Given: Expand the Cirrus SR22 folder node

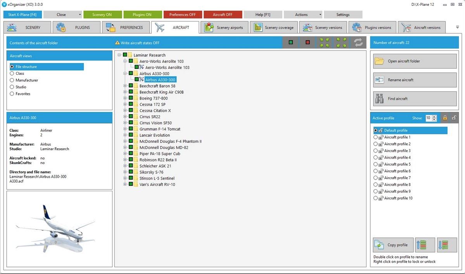Looking at the screenshot, I should coord(125,116).
